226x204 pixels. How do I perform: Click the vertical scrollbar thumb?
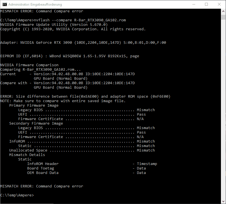pyautogui.click(x=223, y=17)
